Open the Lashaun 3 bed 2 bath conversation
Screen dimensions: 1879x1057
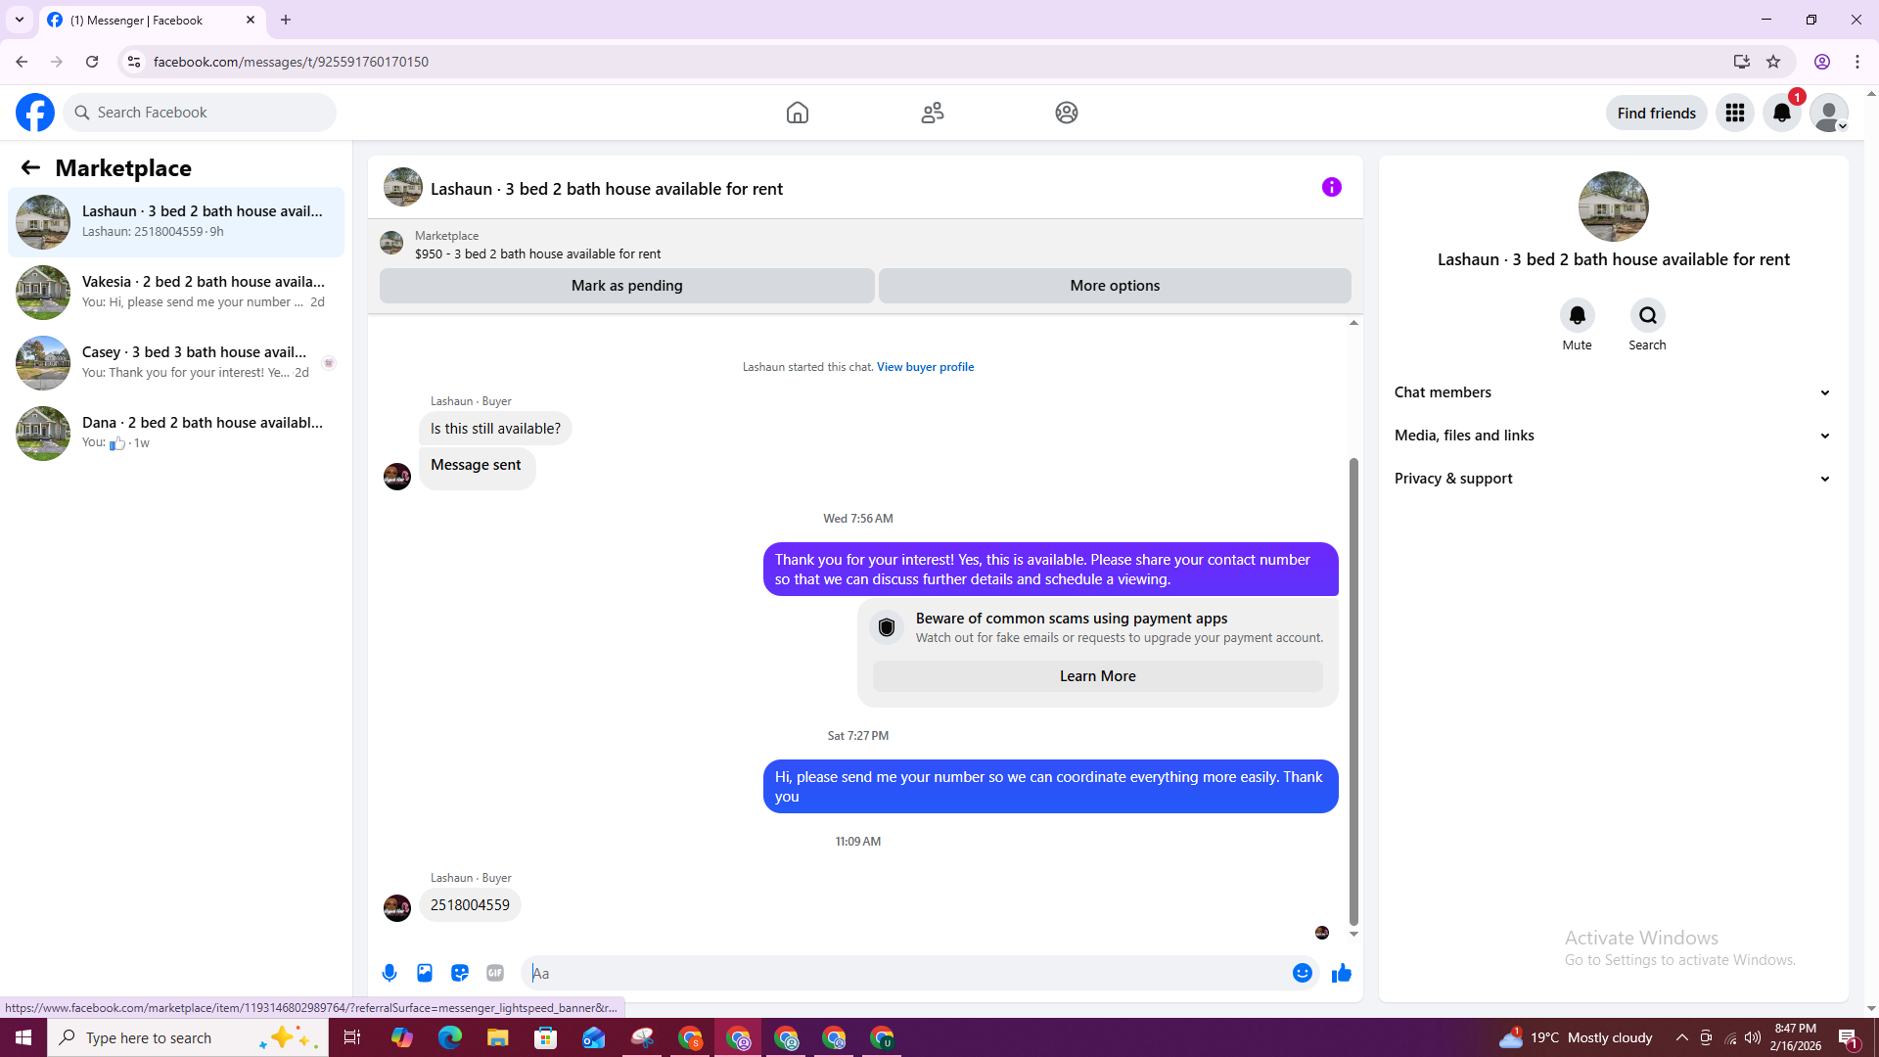tap(176, 222)
